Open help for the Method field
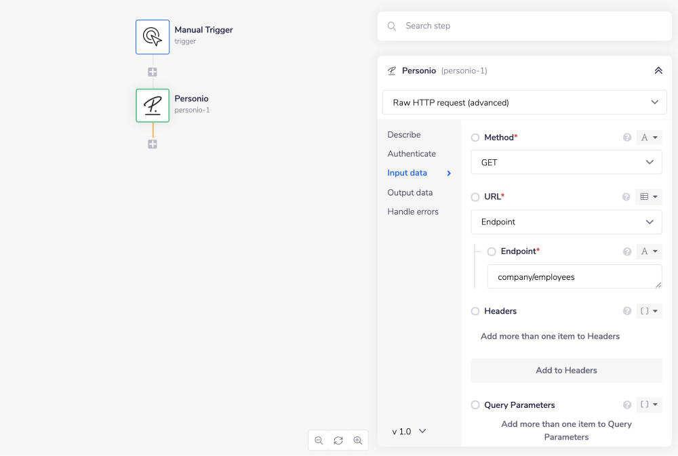 click(x=627, y=138)
